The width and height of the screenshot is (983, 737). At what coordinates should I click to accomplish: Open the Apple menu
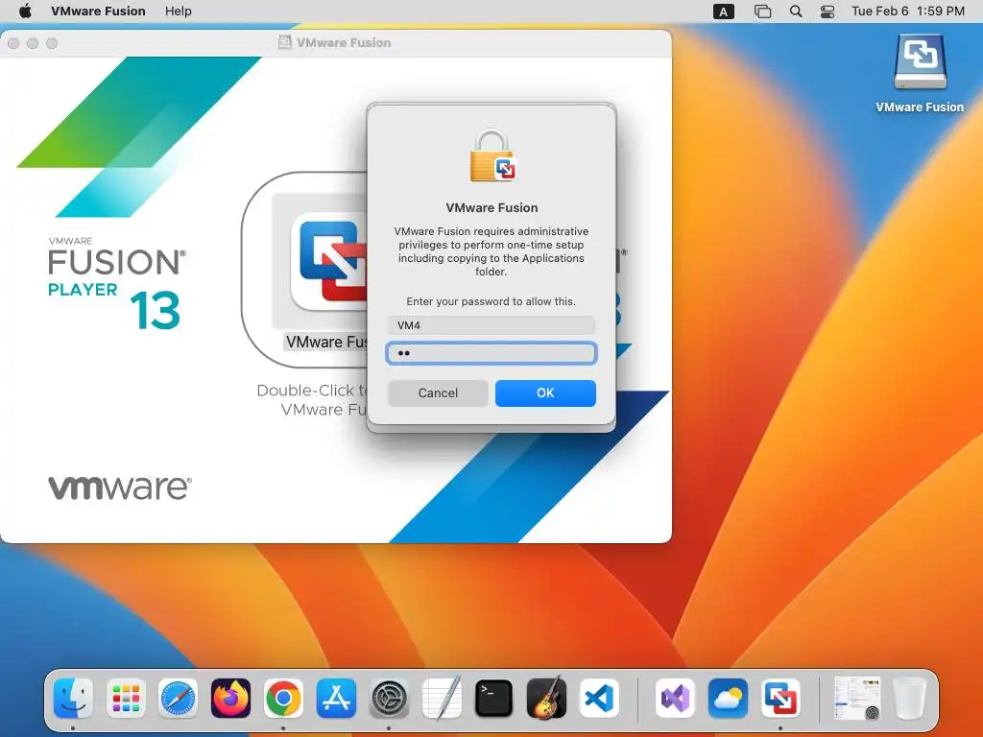[25, 11]
